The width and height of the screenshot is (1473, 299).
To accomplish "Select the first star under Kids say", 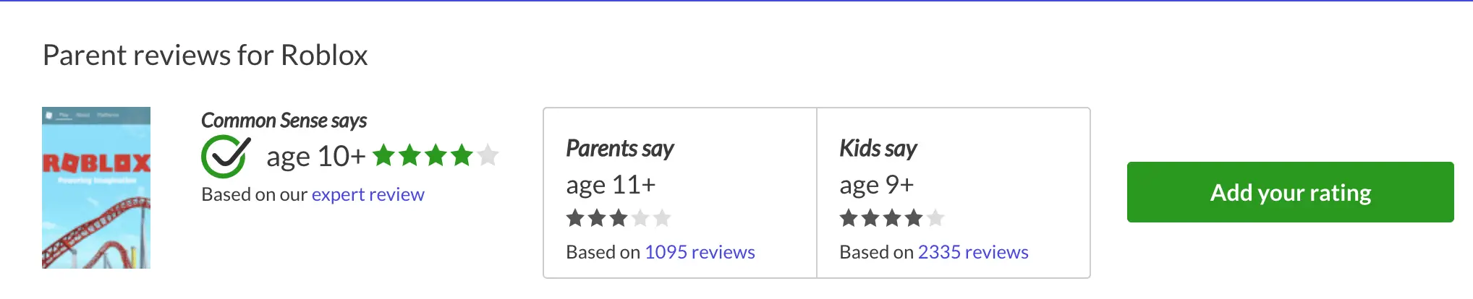I will click(849, 218).
